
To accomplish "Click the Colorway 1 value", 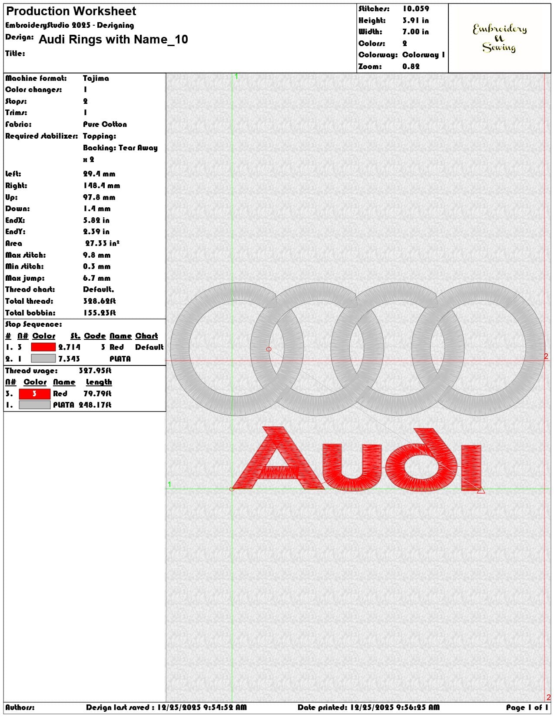I will (423, 55).
